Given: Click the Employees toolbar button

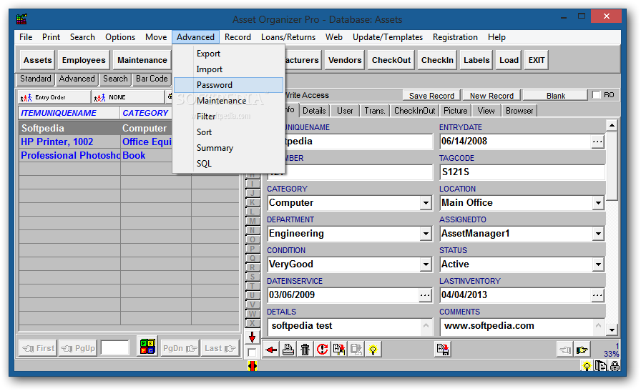Looking at the screenshot, I should [x=84, y=60].
